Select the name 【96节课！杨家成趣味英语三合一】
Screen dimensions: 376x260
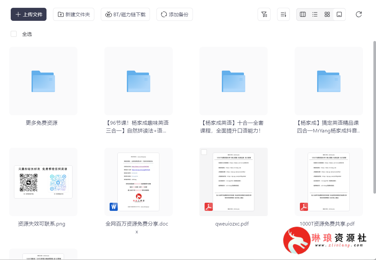pyautogui.click(x=137, y=127)
